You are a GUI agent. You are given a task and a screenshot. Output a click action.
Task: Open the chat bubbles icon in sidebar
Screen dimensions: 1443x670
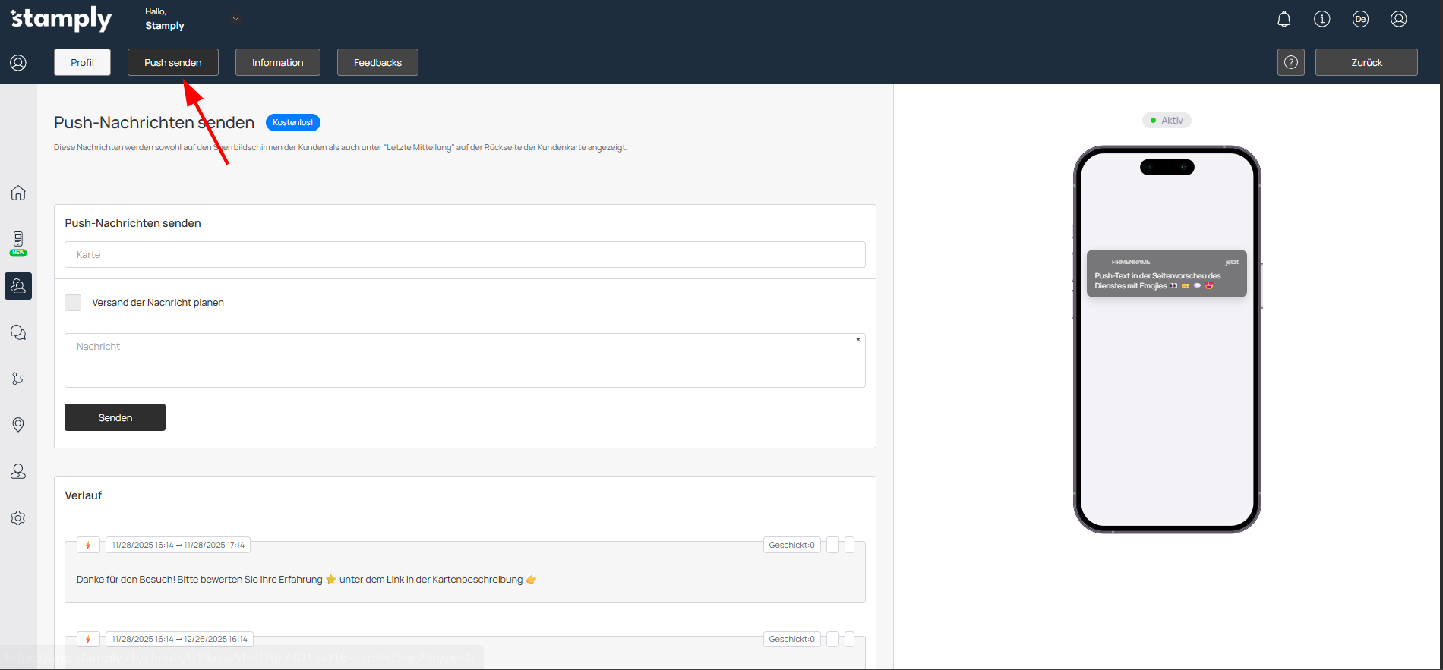click(x=18, y=332)
